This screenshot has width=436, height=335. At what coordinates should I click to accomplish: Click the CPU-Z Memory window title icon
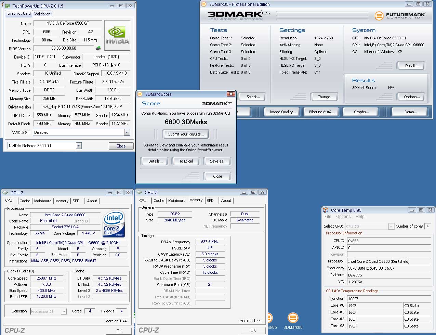pos(140,192)
